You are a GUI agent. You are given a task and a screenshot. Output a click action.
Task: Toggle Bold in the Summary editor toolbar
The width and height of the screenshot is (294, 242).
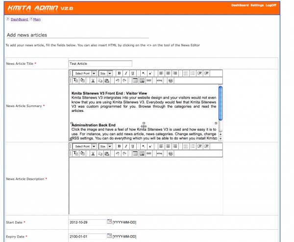click(119, 73)
